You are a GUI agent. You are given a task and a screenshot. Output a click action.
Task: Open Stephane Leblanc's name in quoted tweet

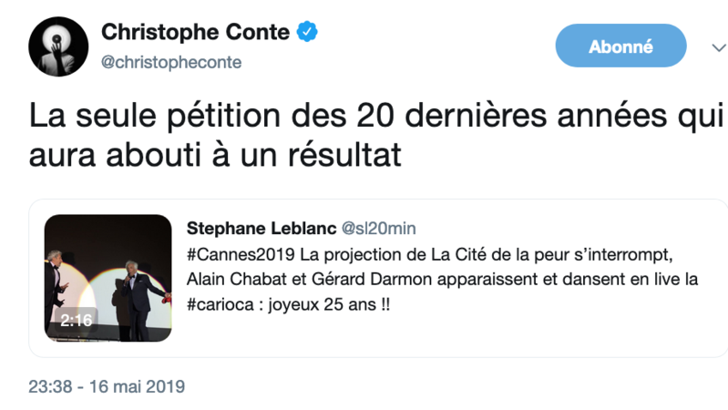tap(259, 228)
